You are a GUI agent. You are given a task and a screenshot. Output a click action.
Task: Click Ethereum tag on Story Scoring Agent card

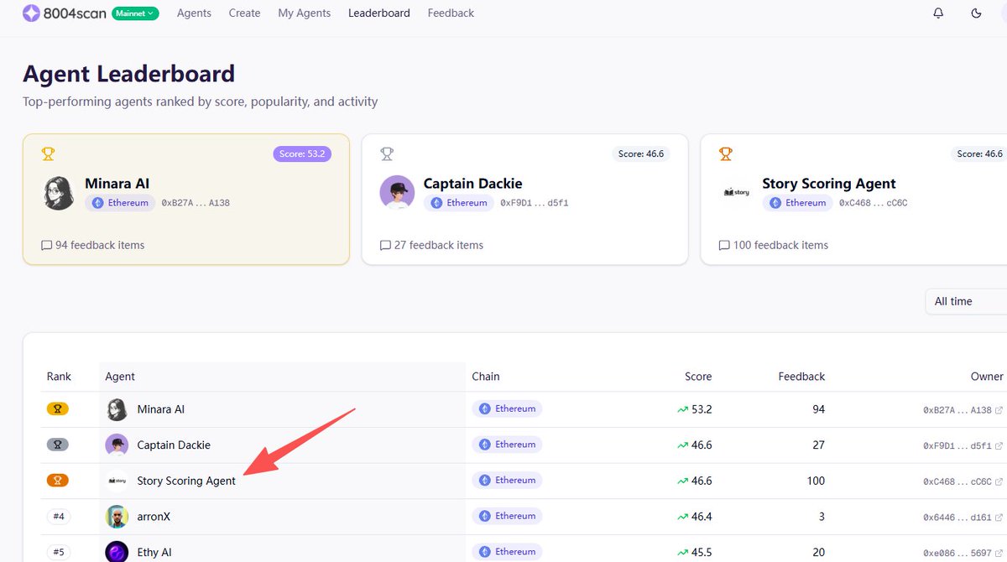[798, 203]
